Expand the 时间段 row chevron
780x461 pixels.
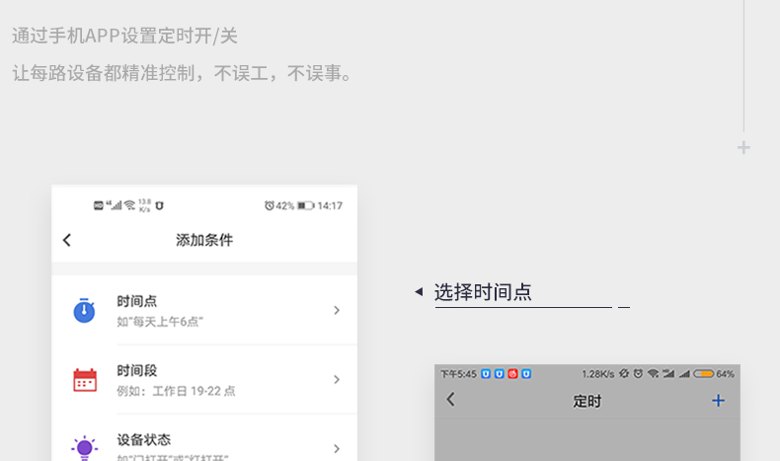pyautogui.click(x=336, y=380)
